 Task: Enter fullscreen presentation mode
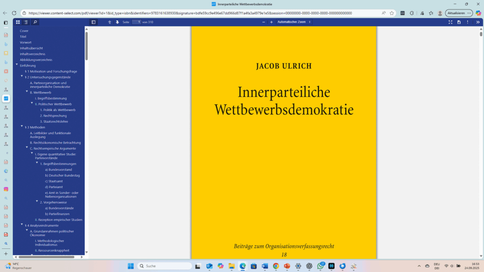tap(450, 22)
